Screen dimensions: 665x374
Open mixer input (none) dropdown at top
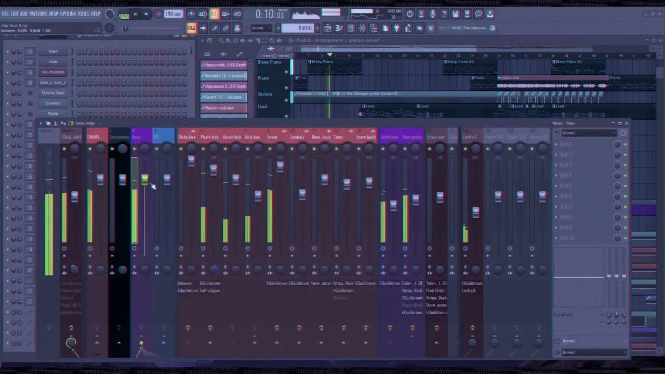pyautogui.click(x=589, y=133)
